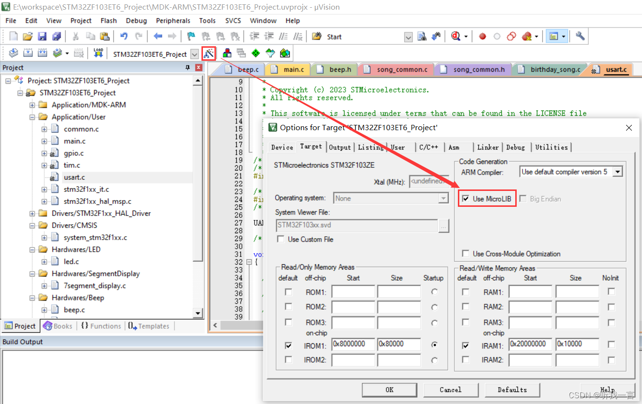Open the ARM Compiler version dropdown
Viewport: 642px width, 404px height.
pyautogui.click(x=618, y=172)
